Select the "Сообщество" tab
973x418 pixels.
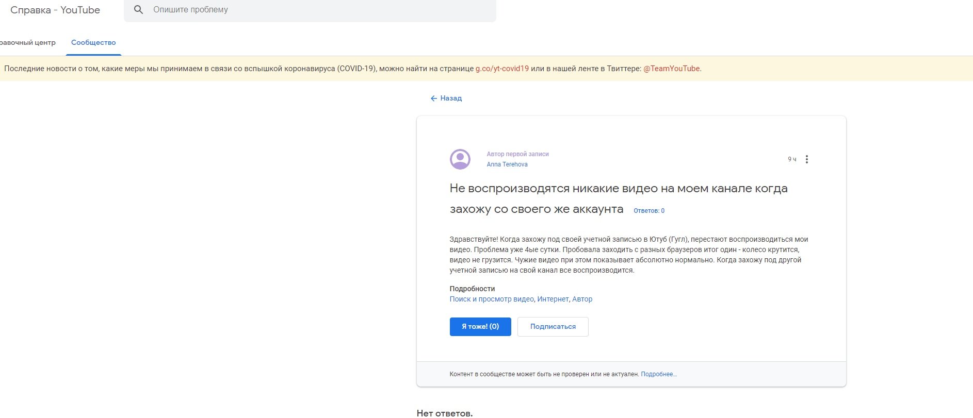coord(93,43)
